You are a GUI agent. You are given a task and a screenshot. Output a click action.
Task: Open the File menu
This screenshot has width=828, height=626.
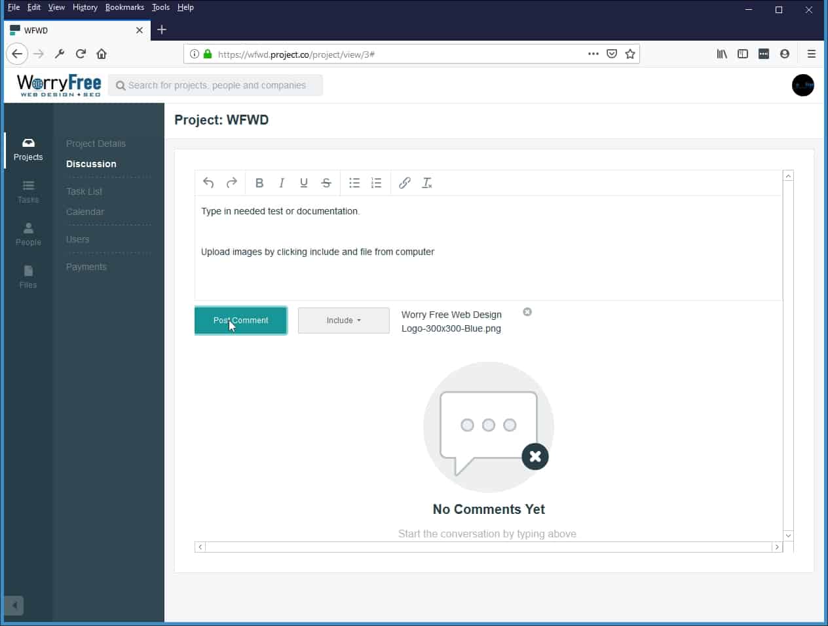[14, 7]
